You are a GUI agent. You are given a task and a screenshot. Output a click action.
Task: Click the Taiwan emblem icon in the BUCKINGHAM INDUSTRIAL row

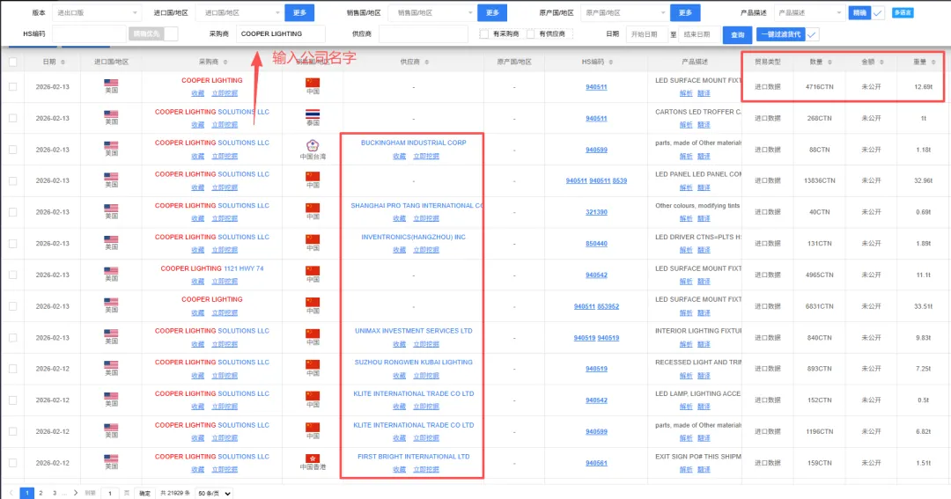313,145
